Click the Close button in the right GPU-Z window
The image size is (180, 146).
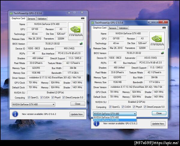coord(159,113)
